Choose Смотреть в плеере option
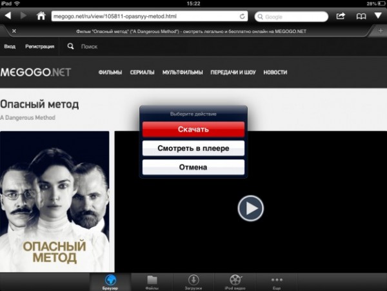The width and height of the screenshot is (387, 291). (193, 148)
